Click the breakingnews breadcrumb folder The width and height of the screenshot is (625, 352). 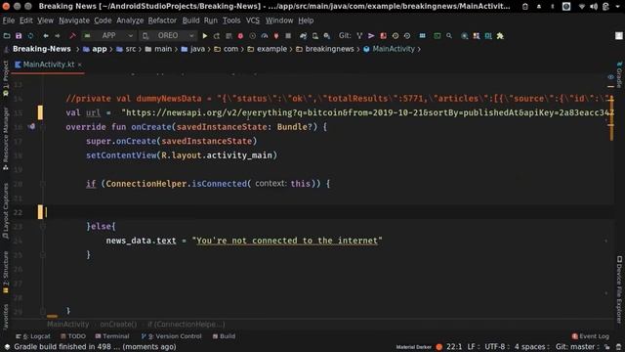point(325,49)
